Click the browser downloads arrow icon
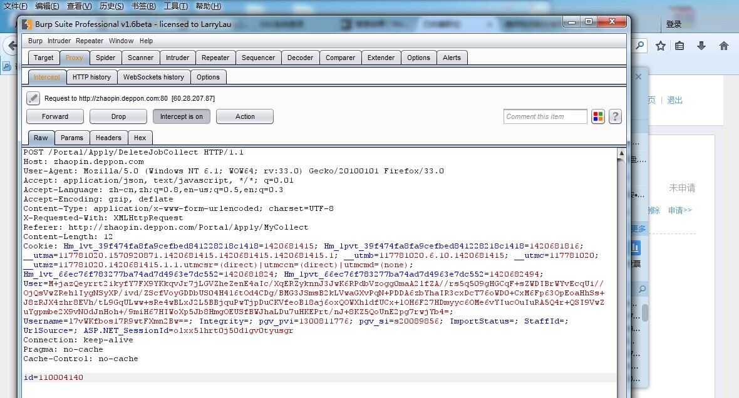 click(x=701, y=46)
